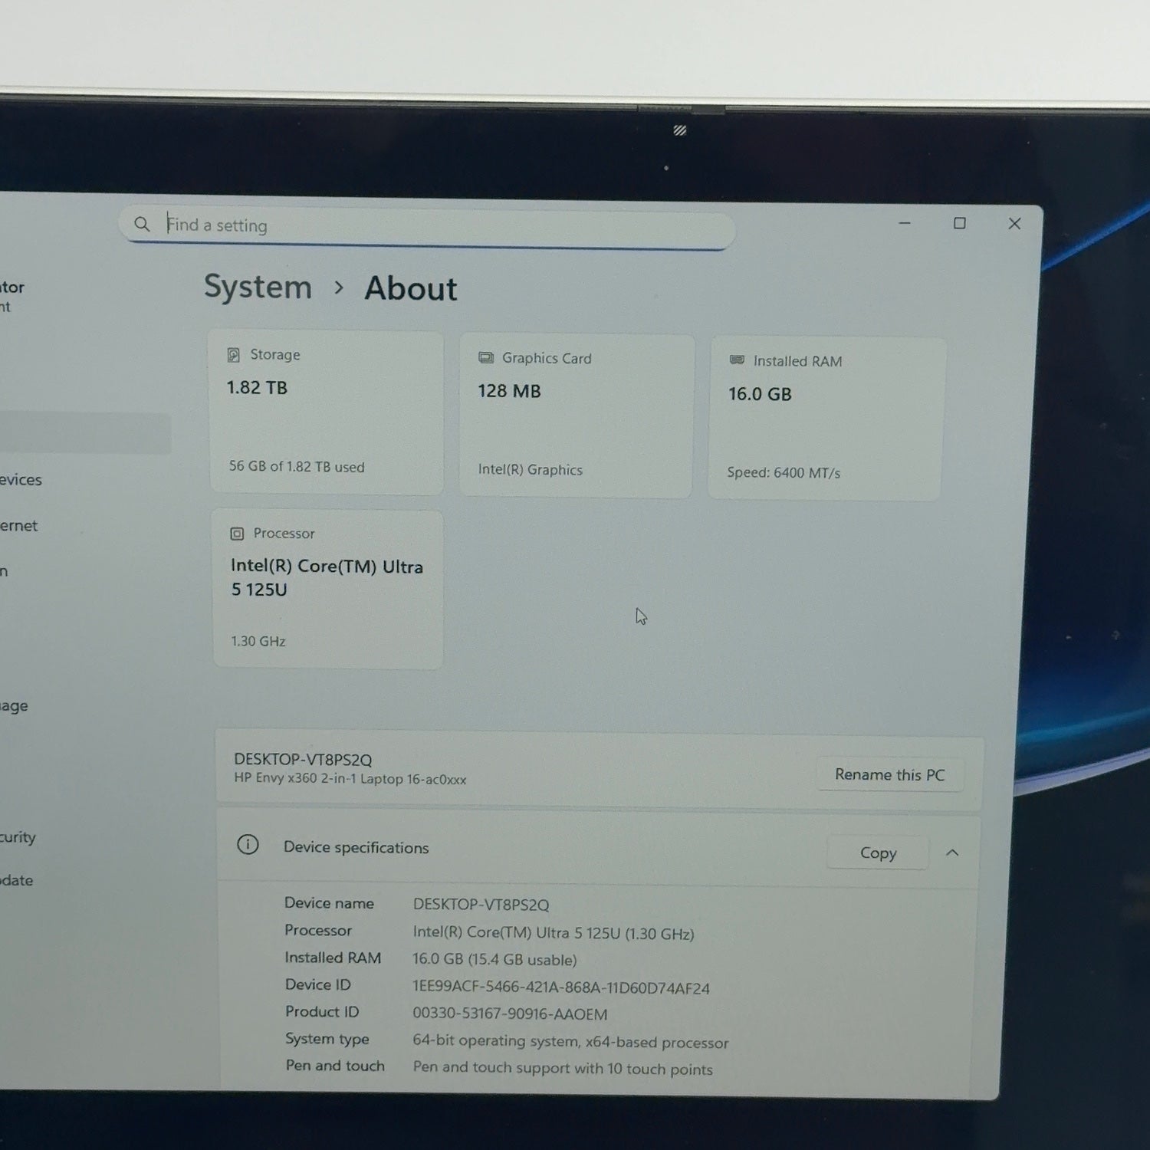
Task: Open the sidebar item ending in 'date'
Action: 16,880
